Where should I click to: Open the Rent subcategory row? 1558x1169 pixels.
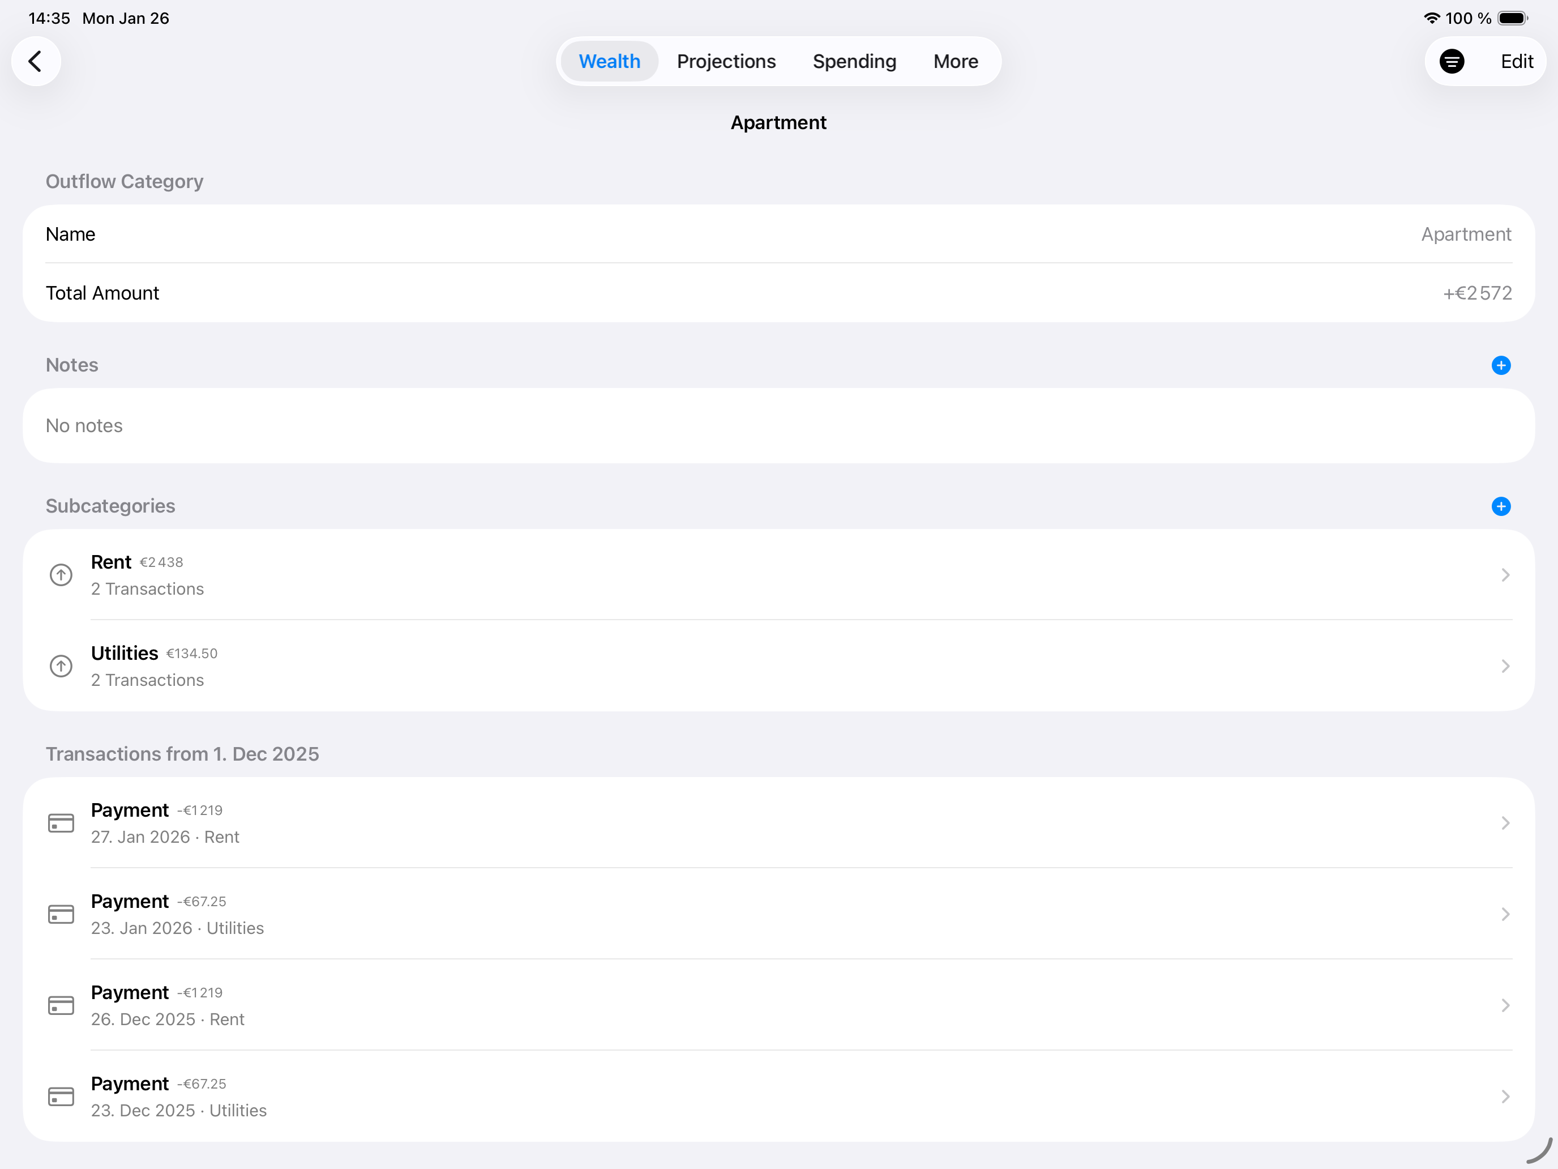click(778, 575)
